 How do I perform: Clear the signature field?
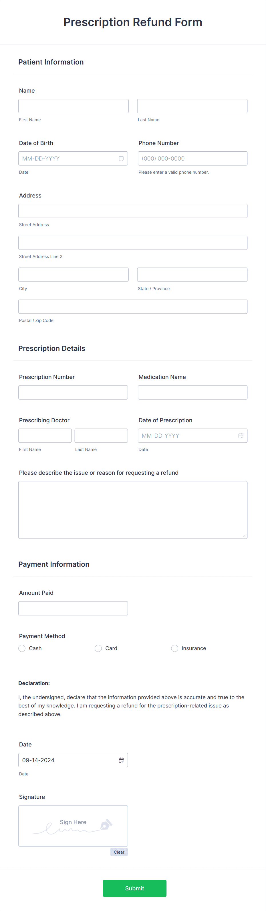pos(119,852)
